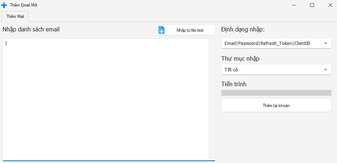
Task: Click the "Tiến trình" label text
Action: (x=234, y=84)
